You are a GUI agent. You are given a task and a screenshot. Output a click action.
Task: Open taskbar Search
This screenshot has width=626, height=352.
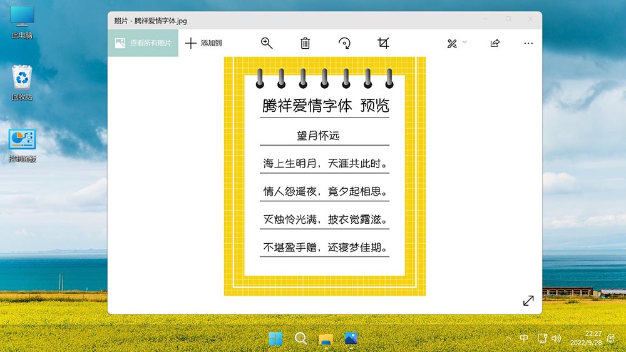point(301,339)
